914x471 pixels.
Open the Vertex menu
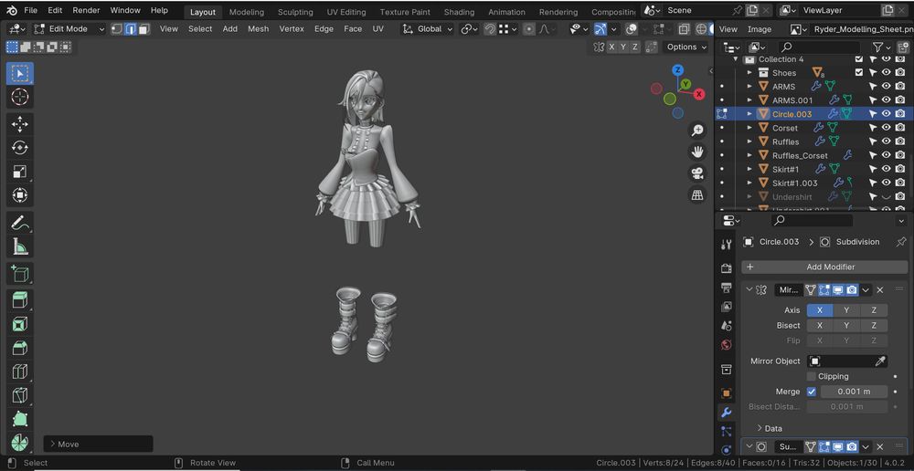click(292, 28)
